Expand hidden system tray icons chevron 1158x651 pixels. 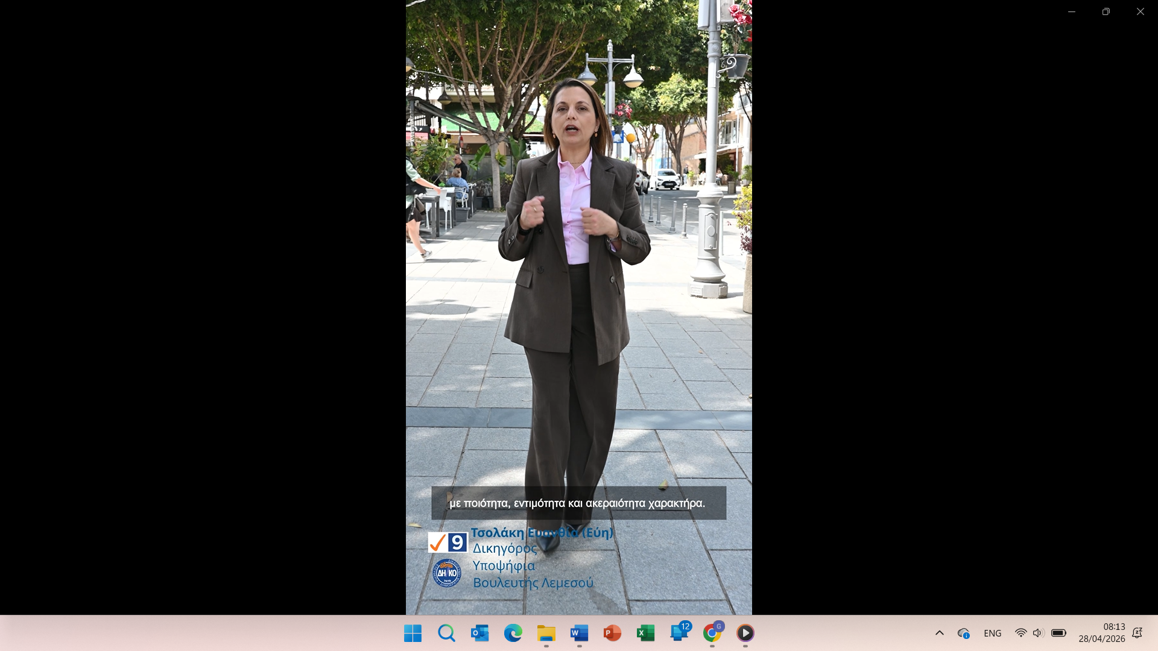(x=940, y=633)
